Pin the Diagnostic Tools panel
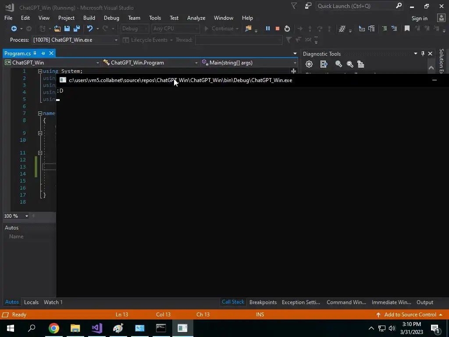Viewport: 449px width, 337px height. pos(423,54)
